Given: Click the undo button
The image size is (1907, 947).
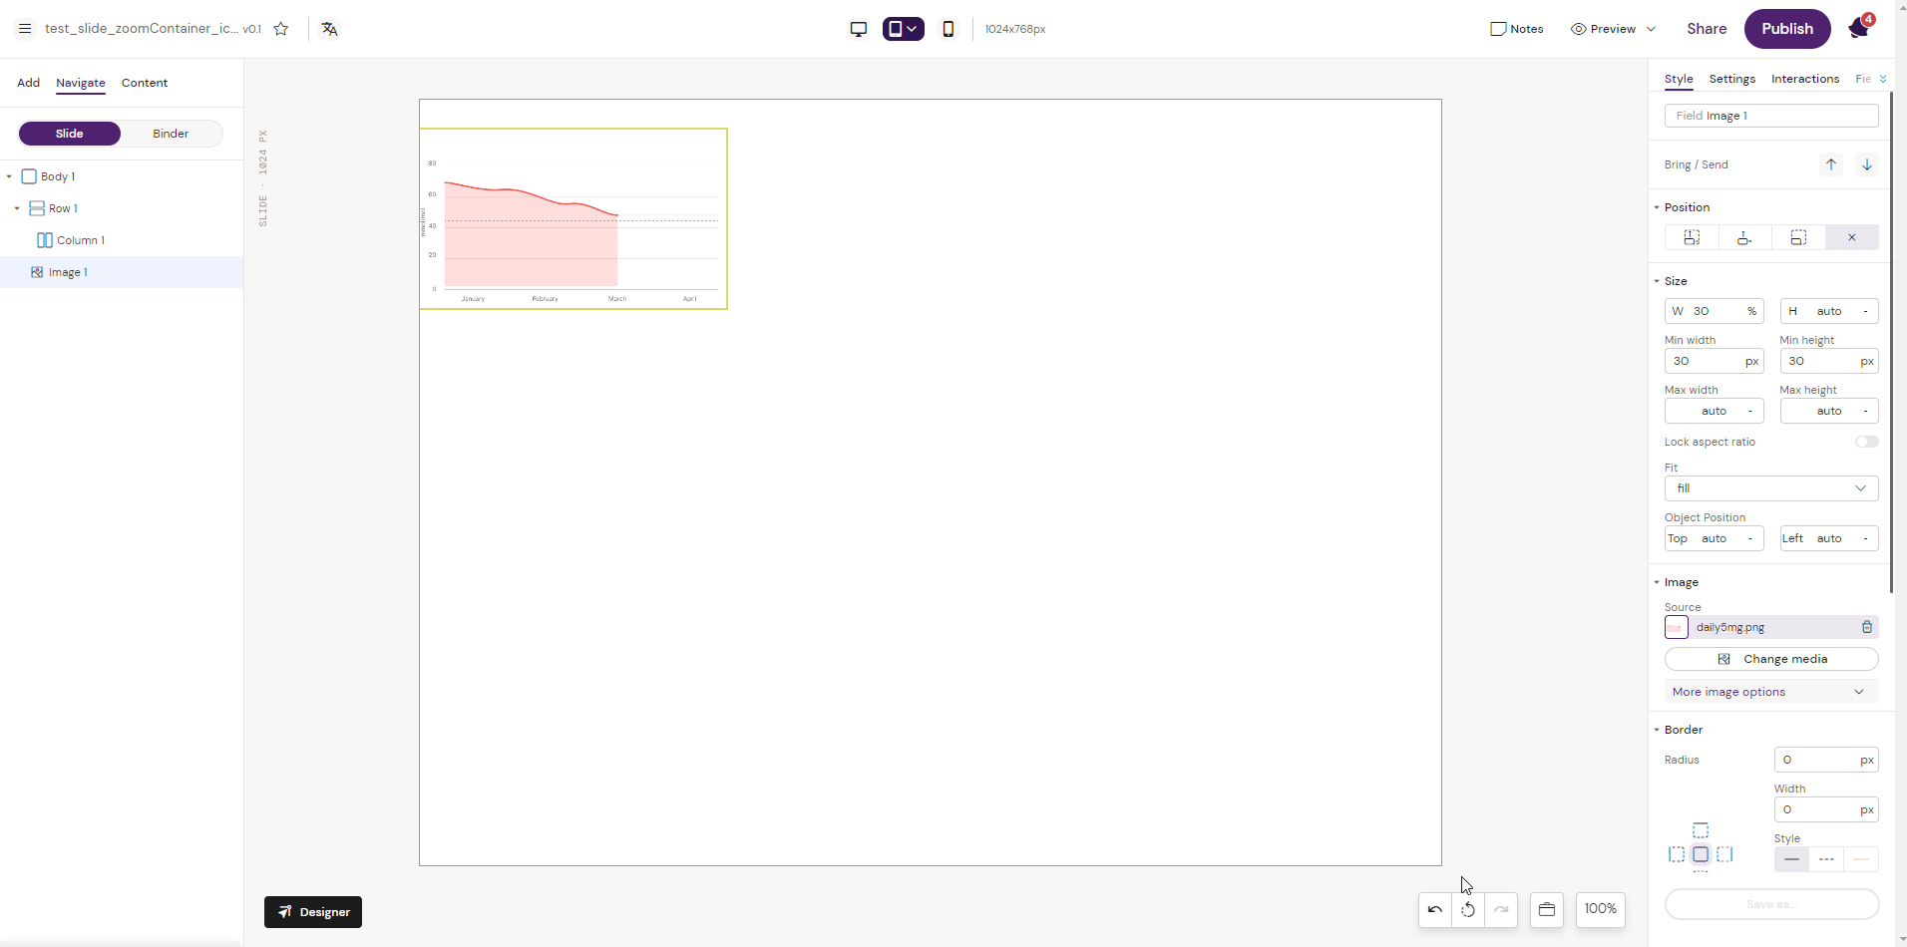Looking at the screenshot, I should (1435, 909).
